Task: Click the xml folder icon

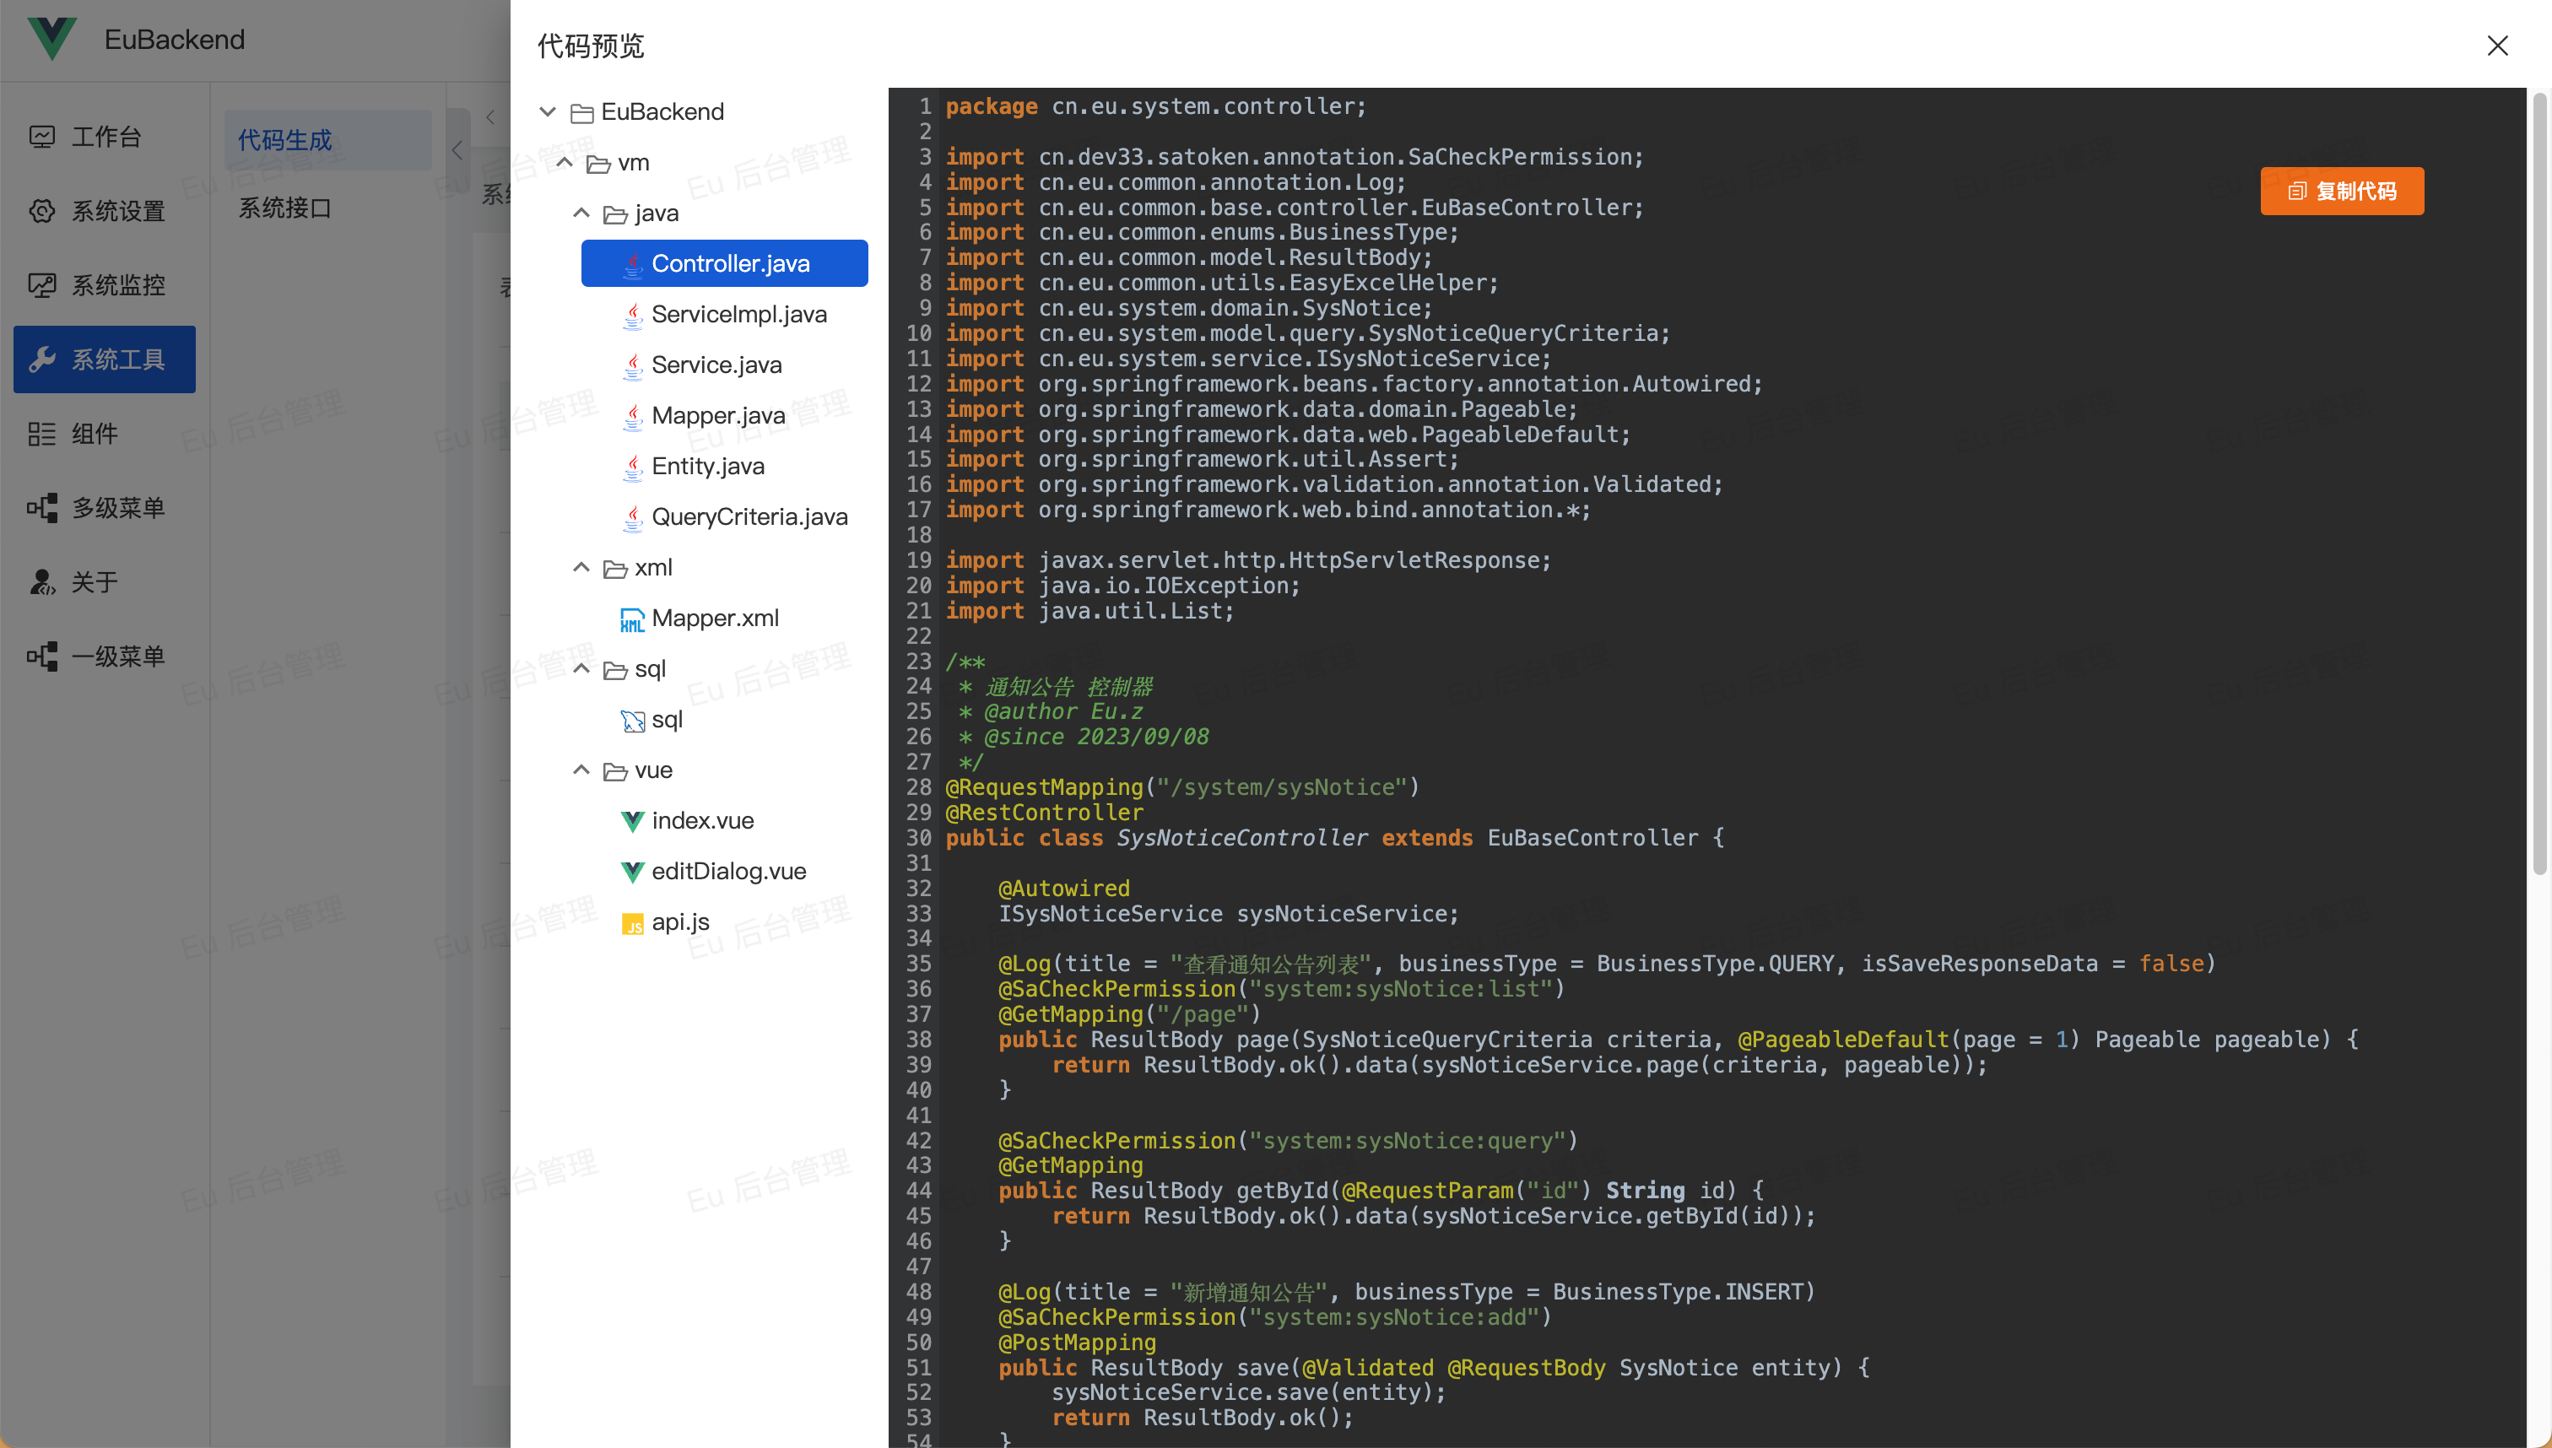Action: pyautogui.click(x=615, y=568)
